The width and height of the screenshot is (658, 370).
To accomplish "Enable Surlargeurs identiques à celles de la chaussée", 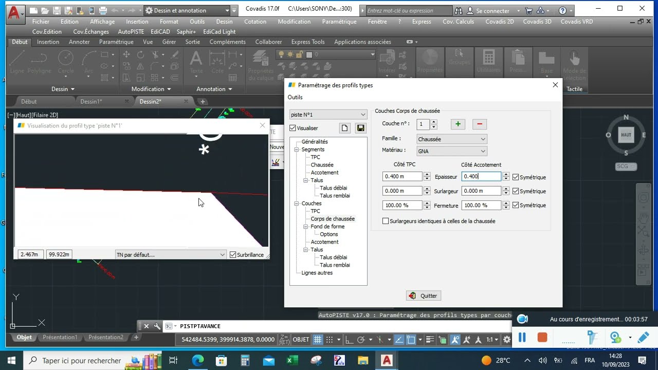I will (386, 221).
